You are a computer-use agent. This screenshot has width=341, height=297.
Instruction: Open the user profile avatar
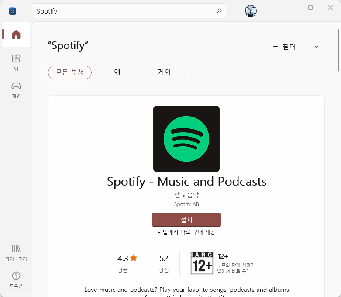click(x=251, y=11)
